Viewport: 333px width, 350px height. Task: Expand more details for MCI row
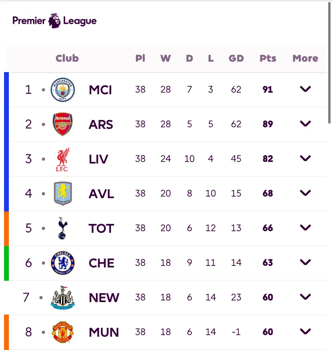pos(305,89)
